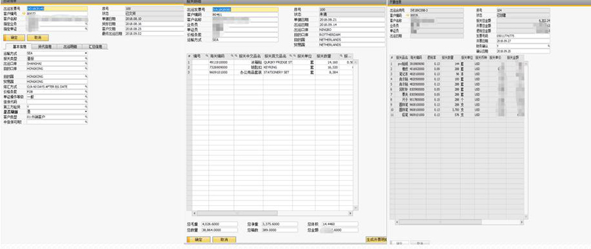Screen dimensions: 591x249
Task: Select the 货代信息 tab
Action: 45,47
